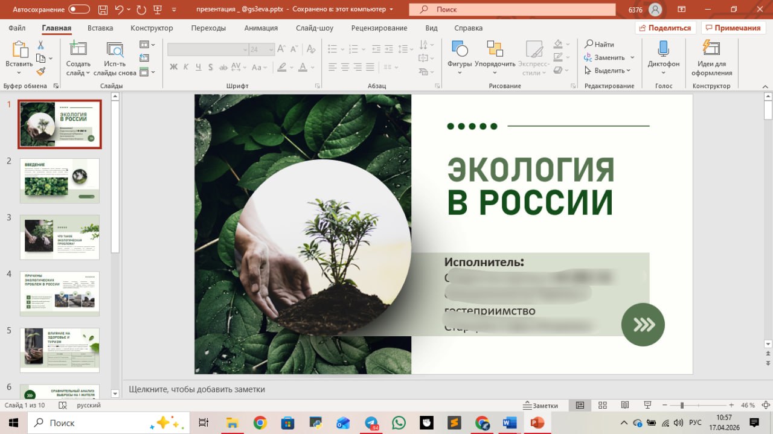Open the Файл menu
This screenshot has height=434, width=773.
(17, 28)
